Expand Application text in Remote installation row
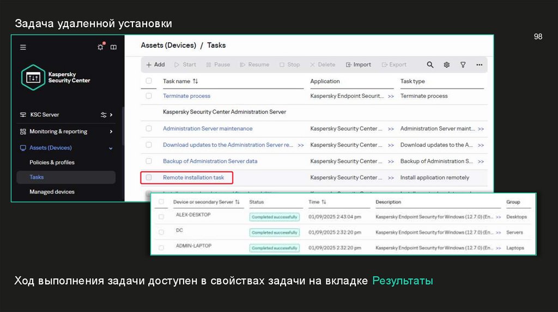The width and height of the screenshot is (558, 312). point(391,178)
